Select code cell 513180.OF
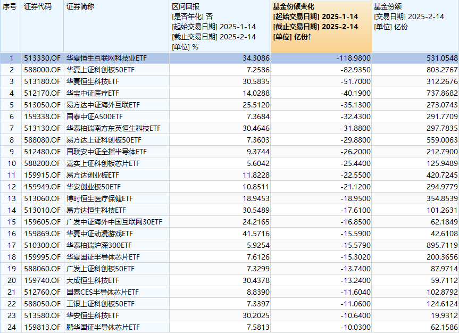The width and height of the screenshot is (459, 333). point(43,81)
